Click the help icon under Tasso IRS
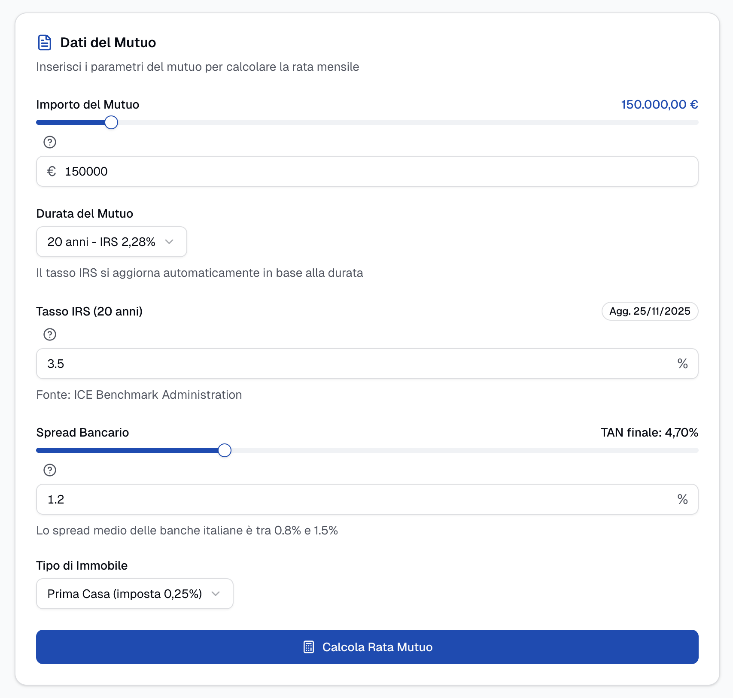Image resolution: width=733 pixels, height=698 pixels. 50,334
